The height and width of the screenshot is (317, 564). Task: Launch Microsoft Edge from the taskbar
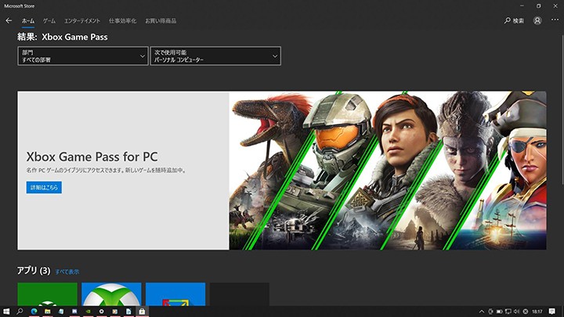click(x=34, y=312)
